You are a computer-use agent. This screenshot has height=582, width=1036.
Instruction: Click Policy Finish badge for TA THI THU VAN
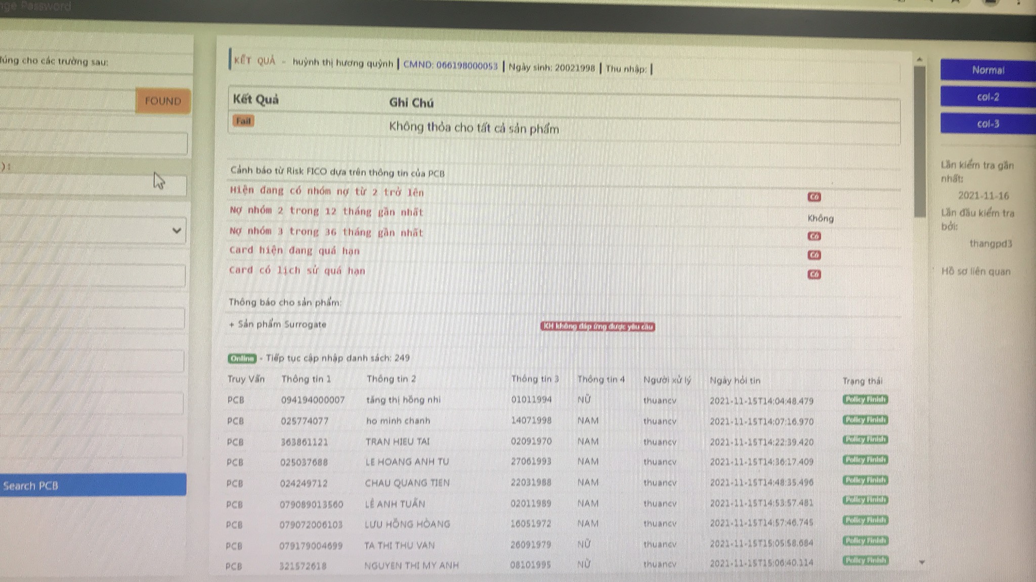(x=865, y=541)
